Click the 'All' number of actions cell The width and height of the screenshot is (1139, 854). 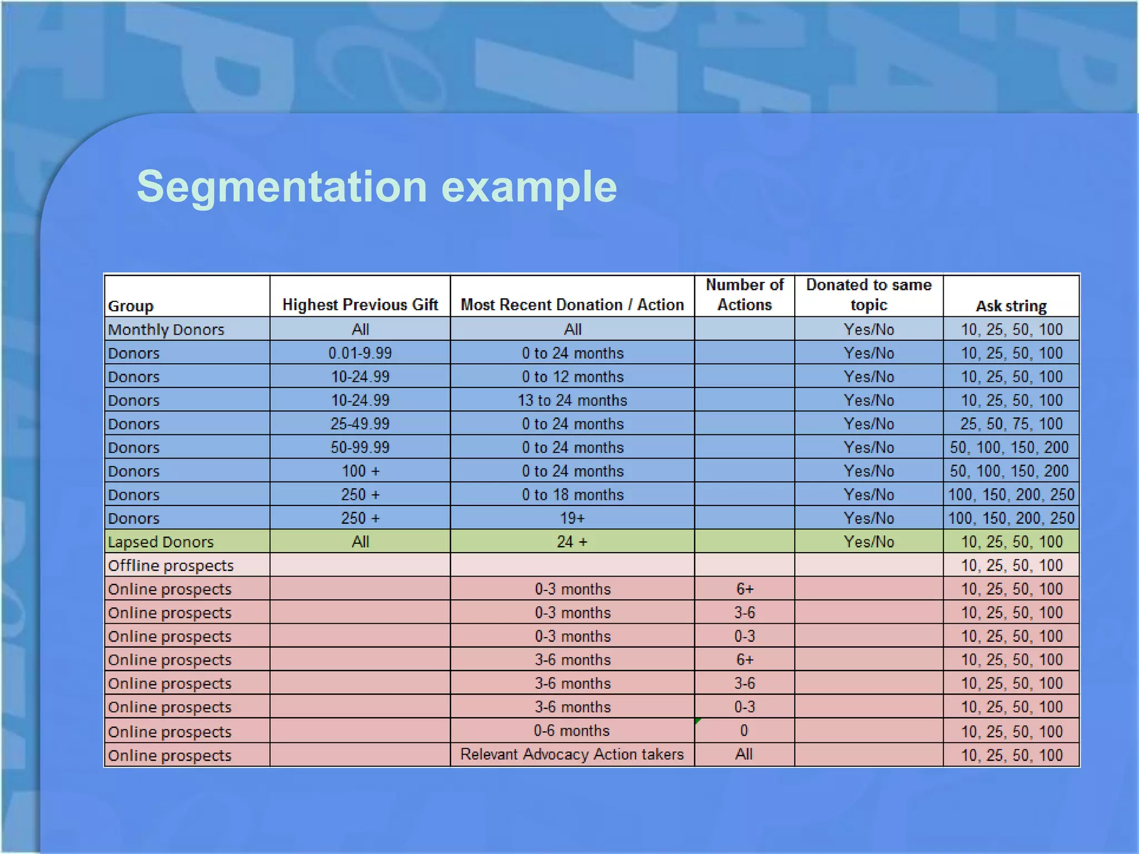point(744,754)
